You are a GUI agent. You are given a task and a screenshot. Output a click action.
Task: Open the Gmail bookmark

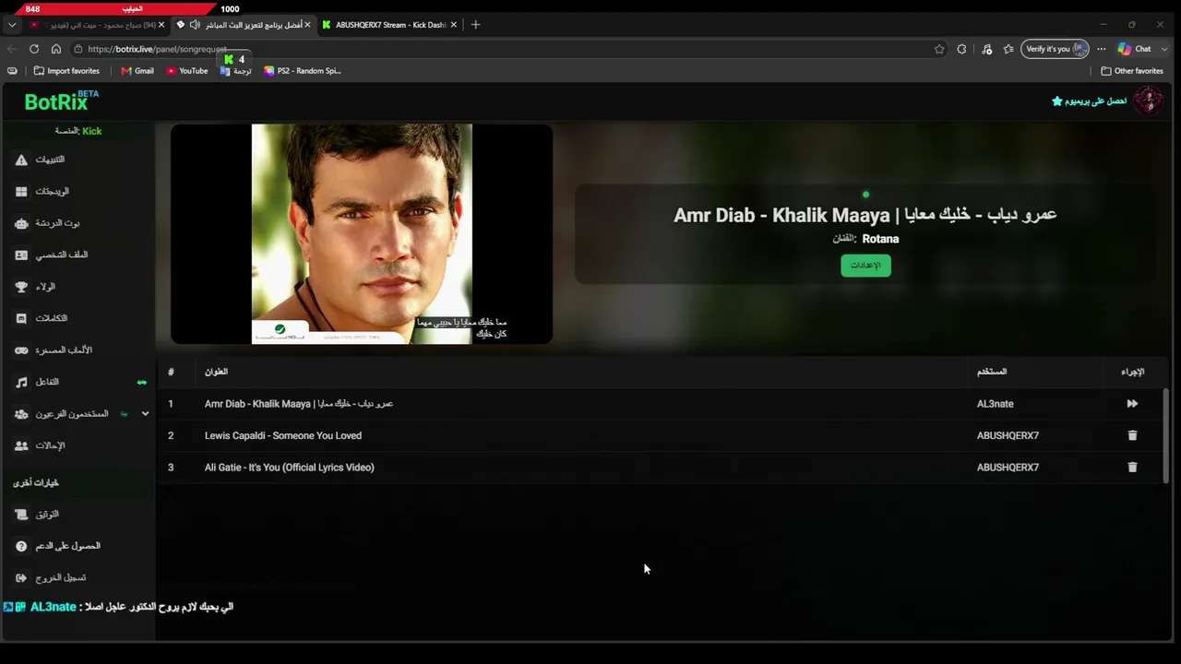137,71
